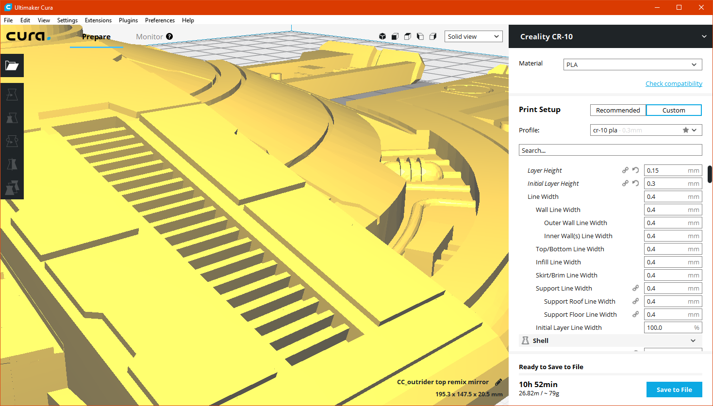The image size is (713, 406).
Task: Open the Profile cr-10 pla dropdown
Action: point(646,130)
